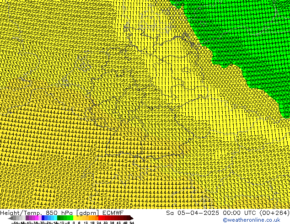Open the weatheronline.co.uk copyright link
The height and width of the screenshot is (224, 290).
[x=252, y=220]
